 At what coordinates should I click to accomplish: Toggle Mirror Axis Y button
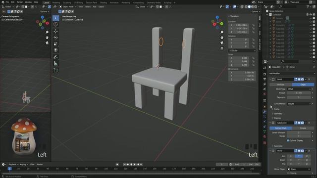pyautogui.click(x=299, y=156)
